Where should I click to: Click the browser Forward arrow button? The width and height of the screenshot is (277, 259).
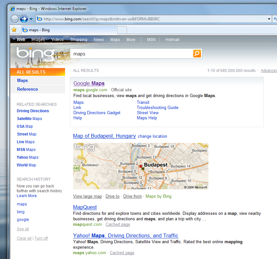click(24, 19)
